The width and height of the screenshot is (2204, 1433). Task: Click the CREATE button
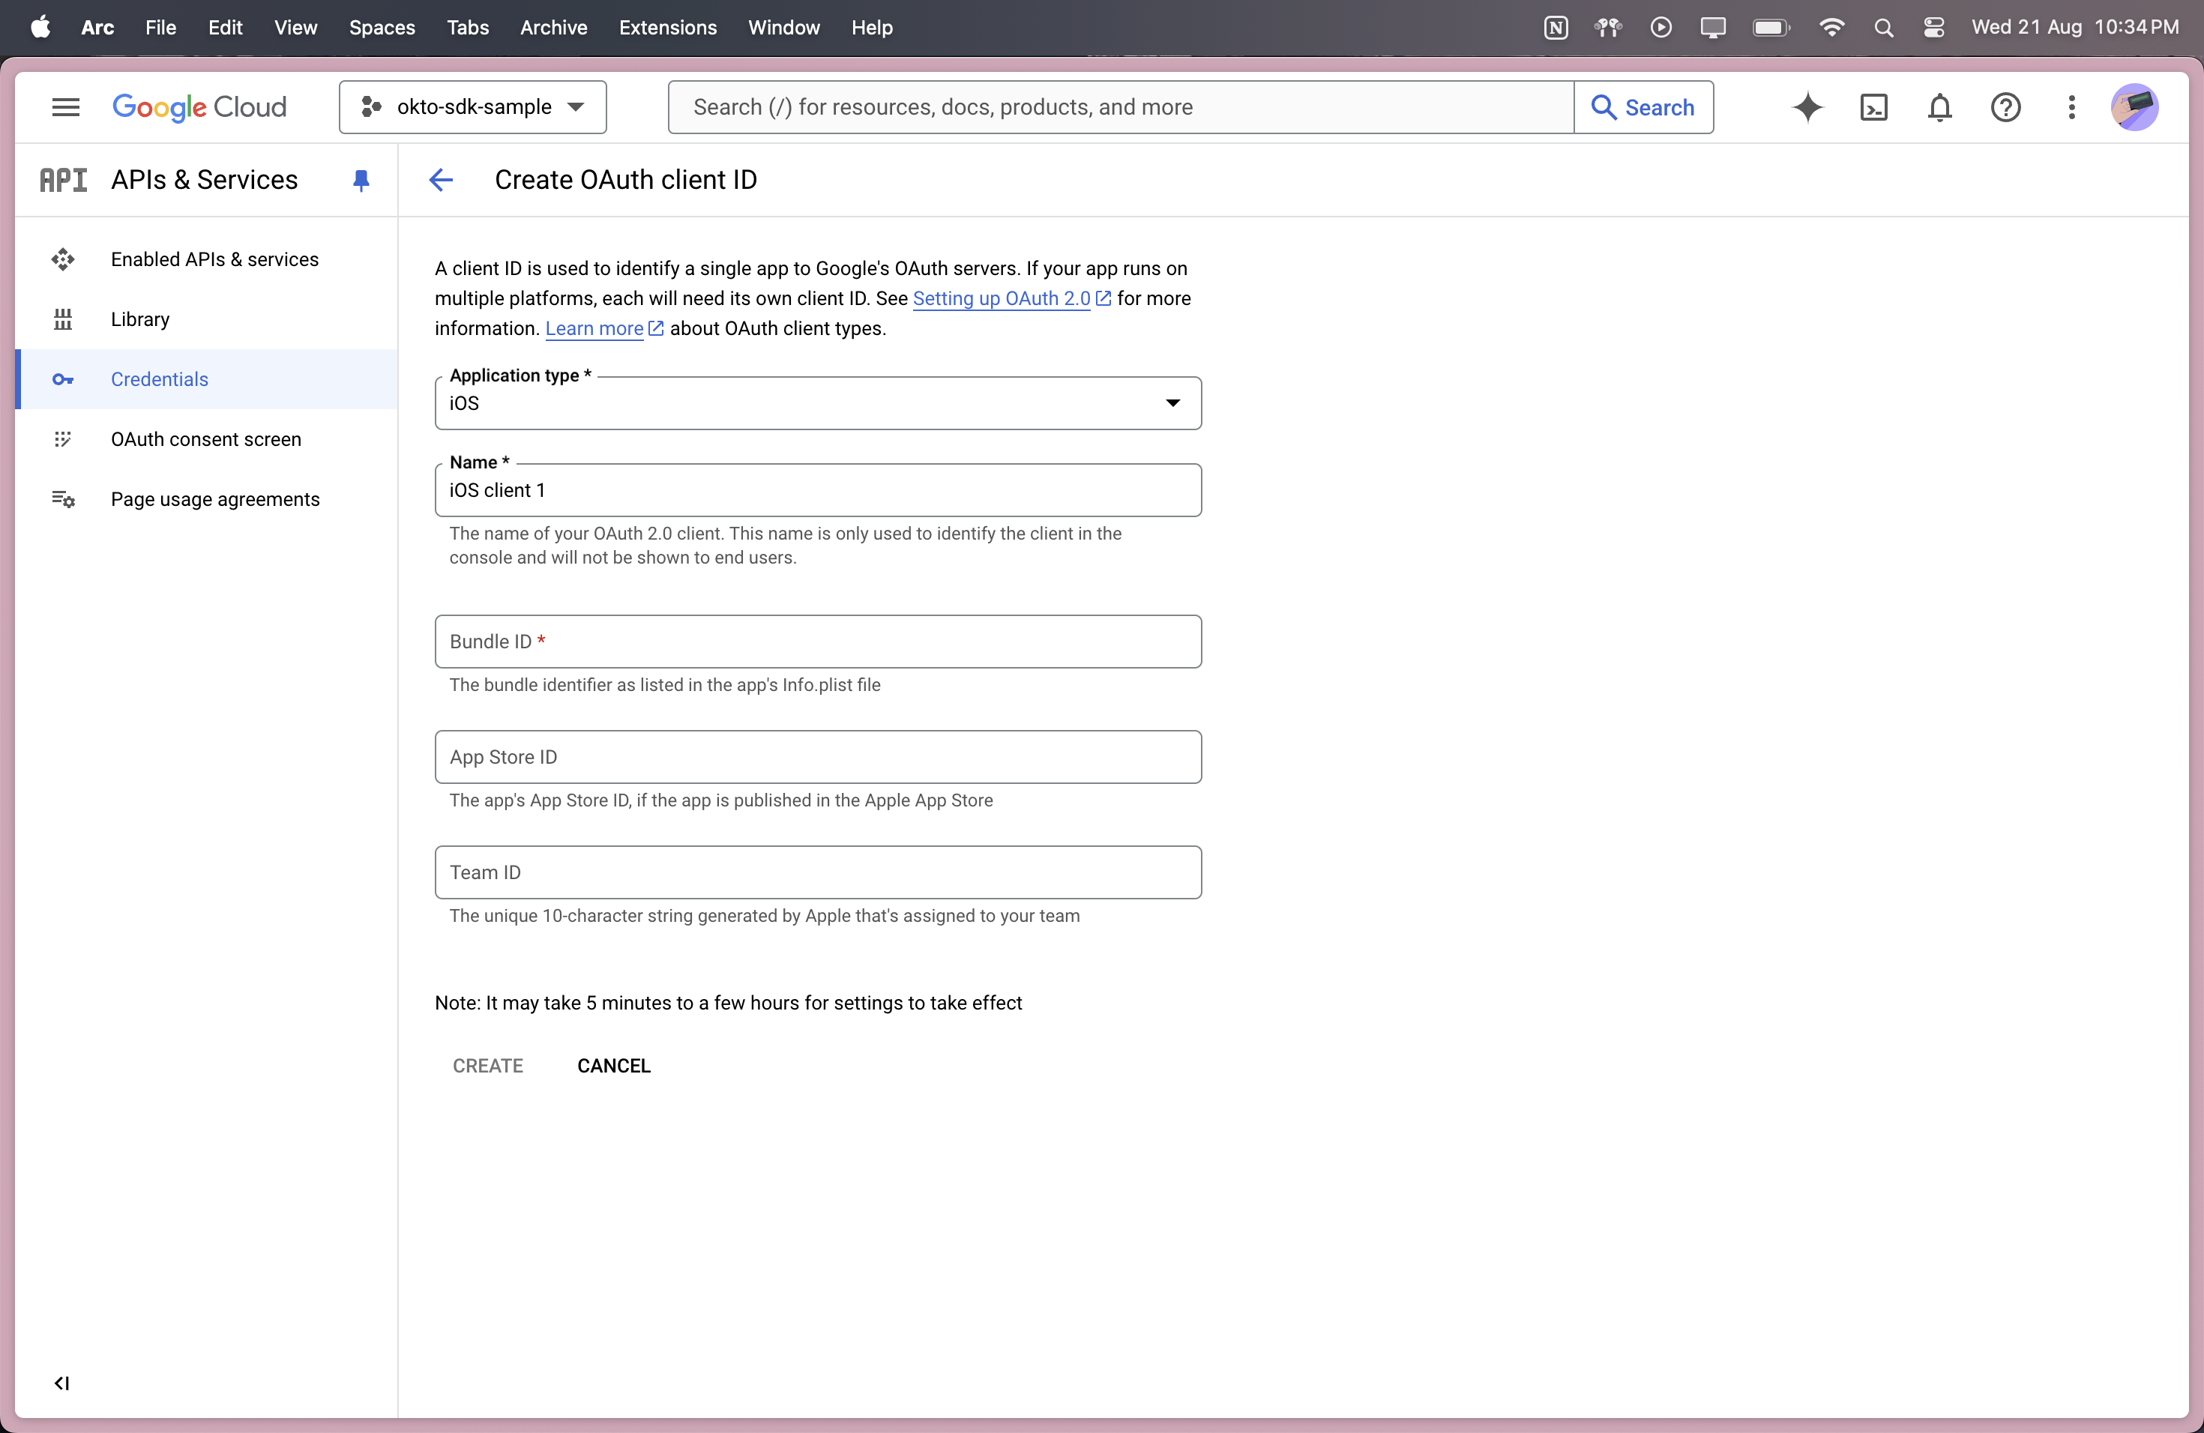coord(488,1064)
